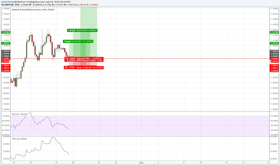The image size is (280, 165).
Task: Select the Target: 0.02439 (1.89%) label
Action: 82,30
